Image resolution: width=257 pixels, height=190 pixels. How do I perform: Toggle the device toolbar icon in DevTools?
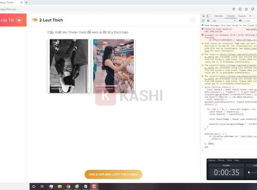208,16
